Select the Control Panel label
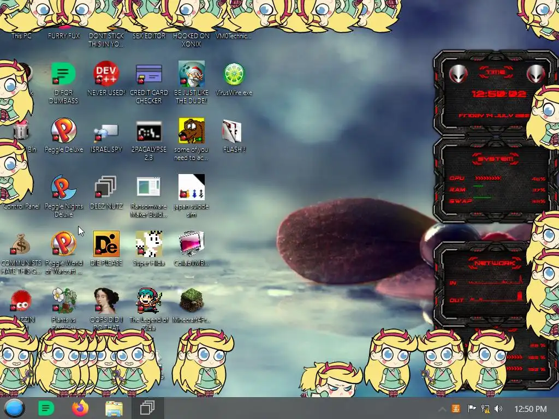The height and width of the screenshot is (419, 559). pyautogui.click(x=21, y=206)
